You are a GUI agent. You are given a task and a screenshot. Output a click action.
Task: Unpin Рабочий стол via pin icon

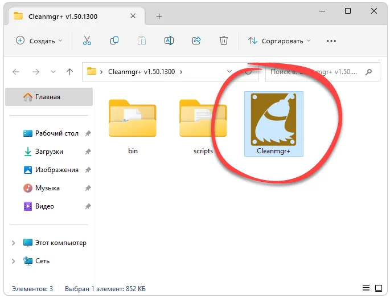pyautogui.click(x=88, y=133)
